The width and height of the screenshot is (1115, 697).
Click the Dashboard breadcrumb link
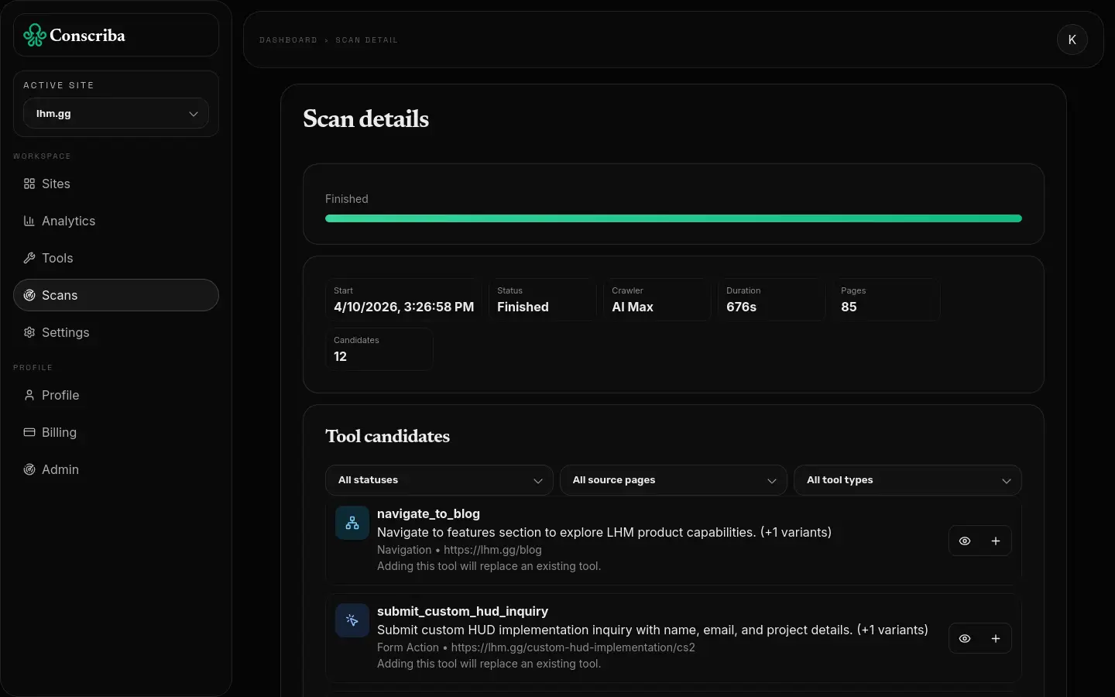coord(288,40)
